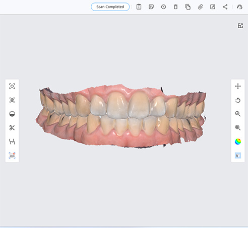248x228 pixels.
Task: Toggle the blue cube model view
Action: [x=238, y=156]
